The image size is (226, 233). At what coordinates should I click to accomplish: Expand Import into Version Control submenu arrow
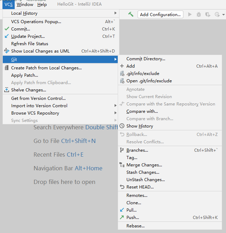[115, 105]
